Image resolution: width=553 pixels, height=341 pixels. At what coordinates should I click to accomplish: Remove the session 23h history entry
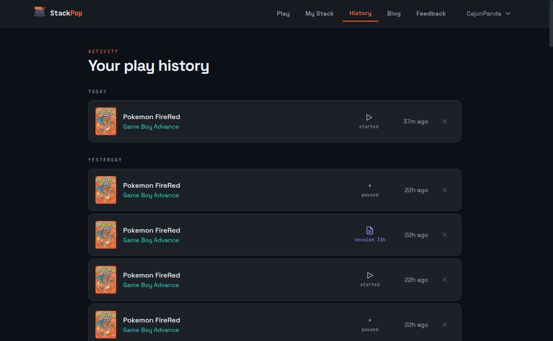pos(444,235)
